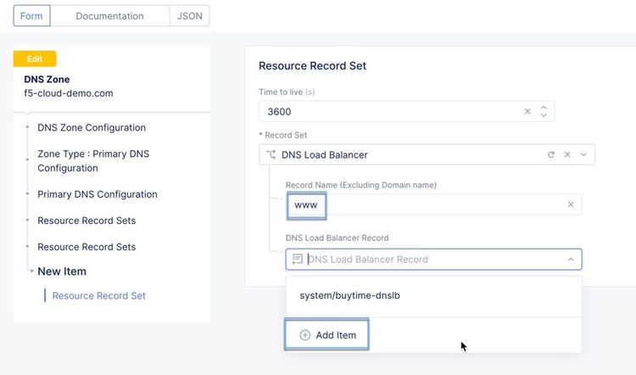Open the Documentation tab
This screenshot has width=636, height=375.
[x=110, y=15]
